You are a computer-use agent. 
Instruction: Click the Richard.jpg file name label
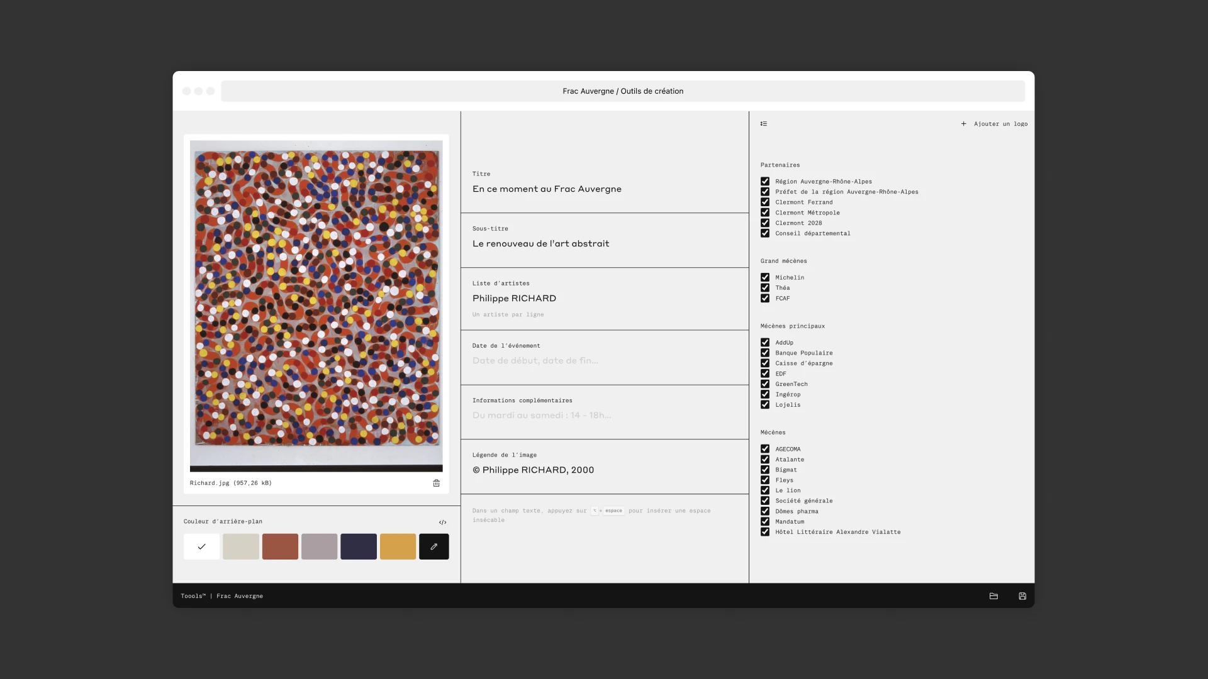pyautogui.click(x=230, y=483)
